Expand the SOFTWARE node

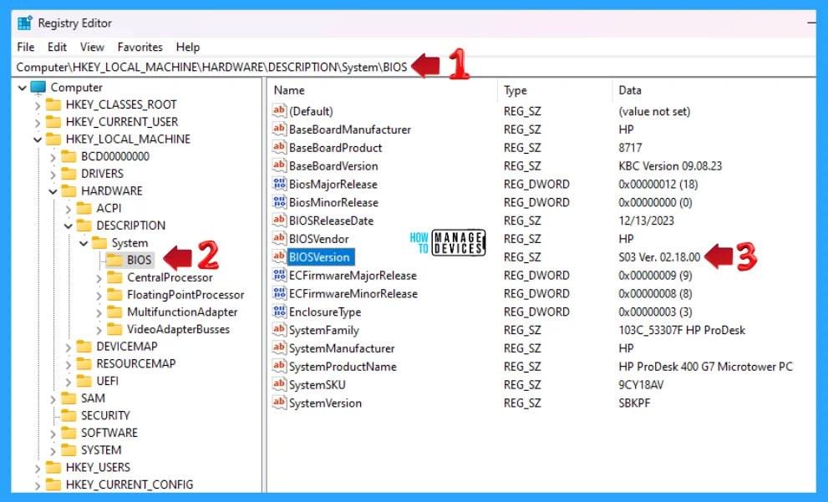coord(53,434)
